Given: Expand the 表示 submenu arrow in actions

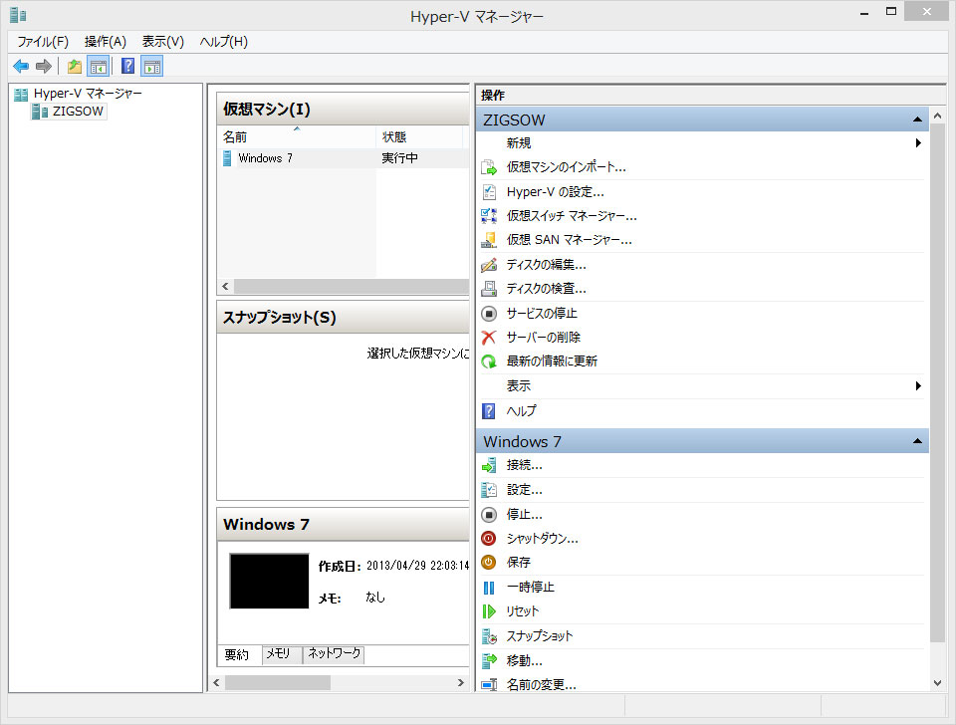Looking at the screenshot, I should click(x=917, y=386).
